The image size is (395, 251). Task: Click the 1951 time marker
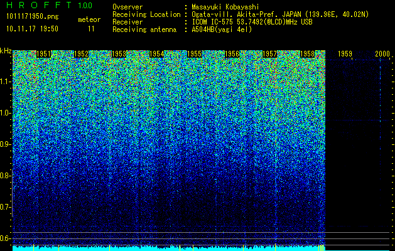(x=43, y=54)
